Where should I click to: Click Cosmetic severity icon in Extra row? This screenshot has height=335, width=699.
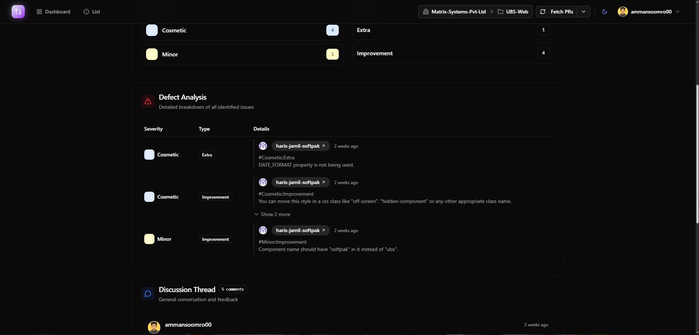[149, 155]
